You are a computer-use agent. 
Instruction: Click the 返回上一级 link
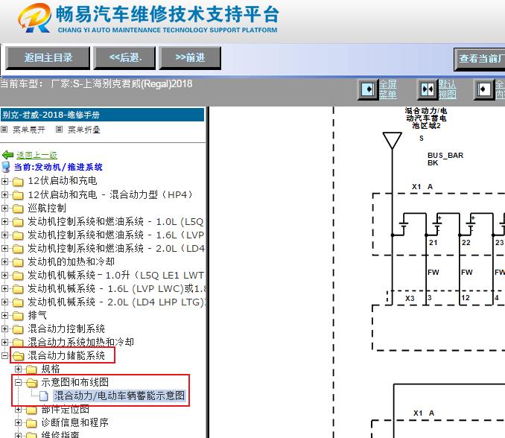[36, 155]
